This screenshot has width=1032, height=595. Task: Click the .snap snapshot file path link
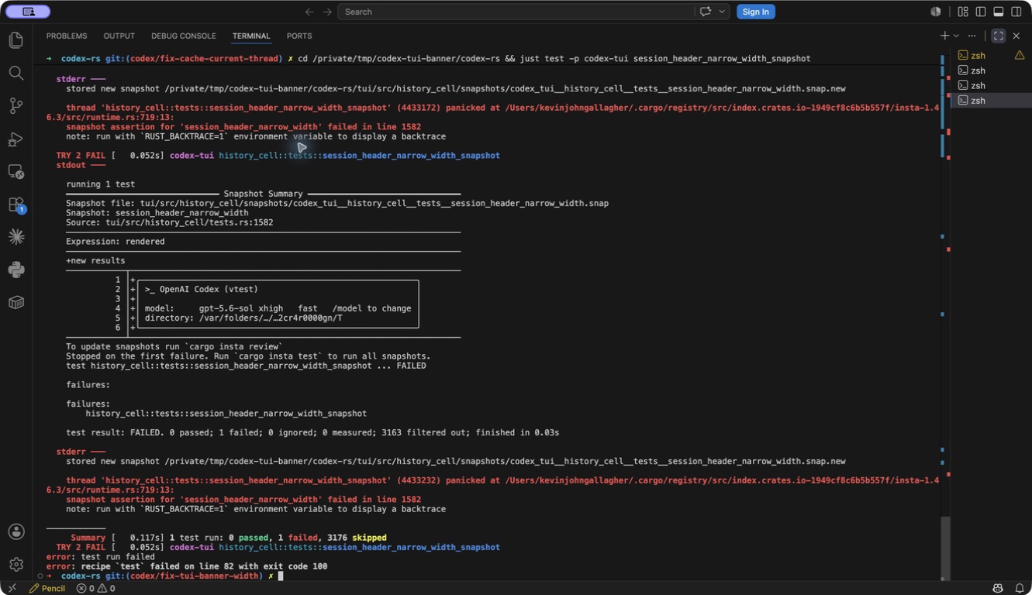pos(374,204)
